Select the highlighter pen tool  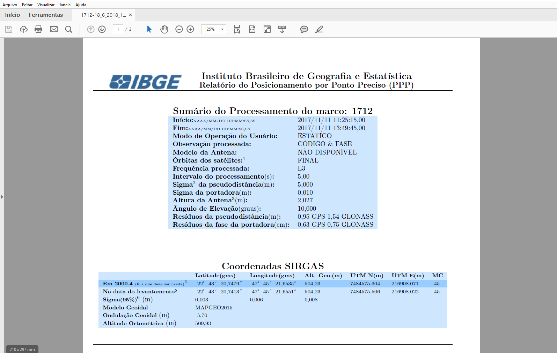tap(319, 29)
